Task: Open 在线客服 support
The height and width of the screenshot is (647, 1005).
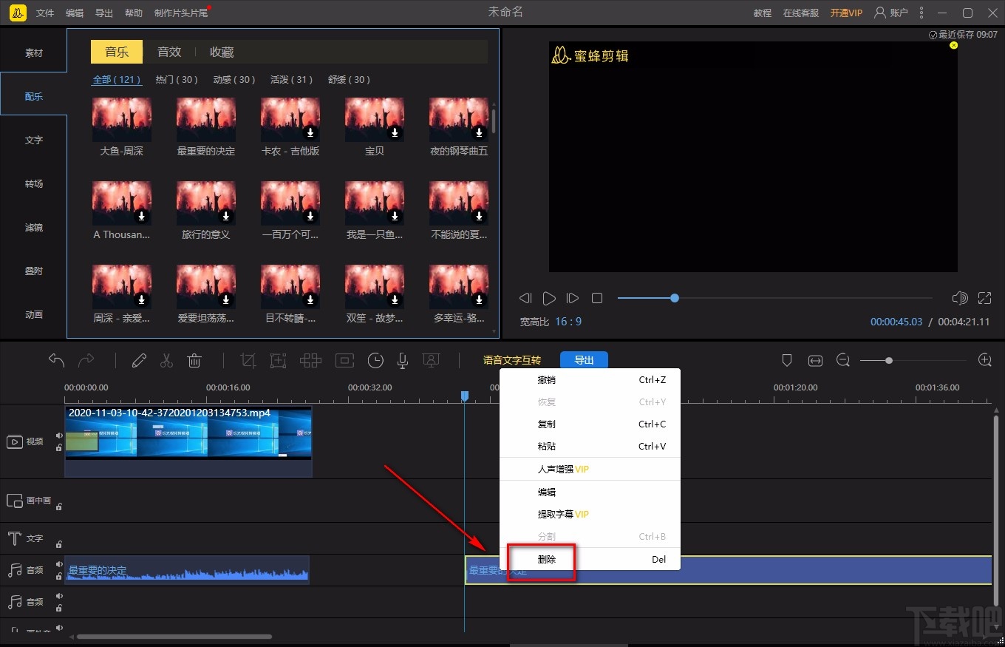Action: pyautogui.click(x=801, y=13)
